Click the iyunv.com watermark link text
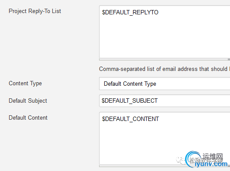This screenshot has height=171, width=230. pos(211,164)
